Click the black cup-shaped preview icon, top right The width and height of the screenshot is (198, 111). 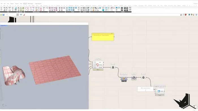coord(181,15)
